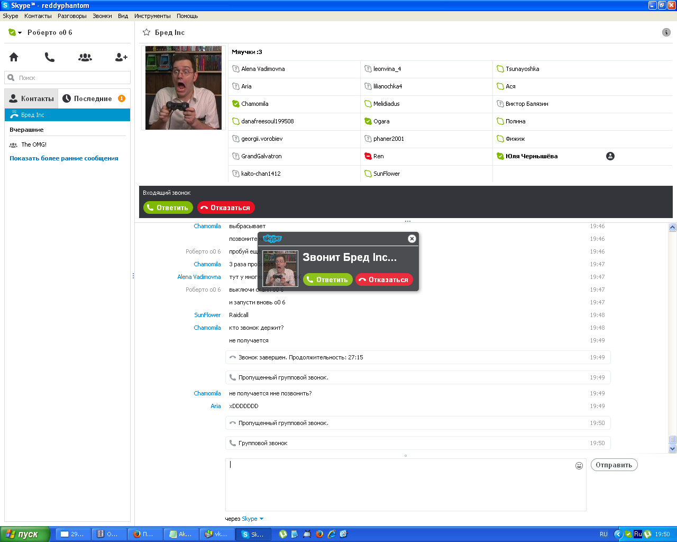This screenshot has width=677, height=542.
Task: Open the Вид menu
Action: tap(123, 16)
